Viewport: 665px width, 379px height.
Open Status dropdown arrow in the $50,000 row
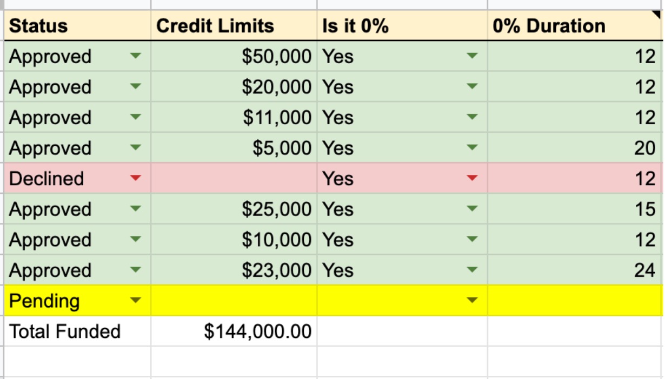point(136,56)
